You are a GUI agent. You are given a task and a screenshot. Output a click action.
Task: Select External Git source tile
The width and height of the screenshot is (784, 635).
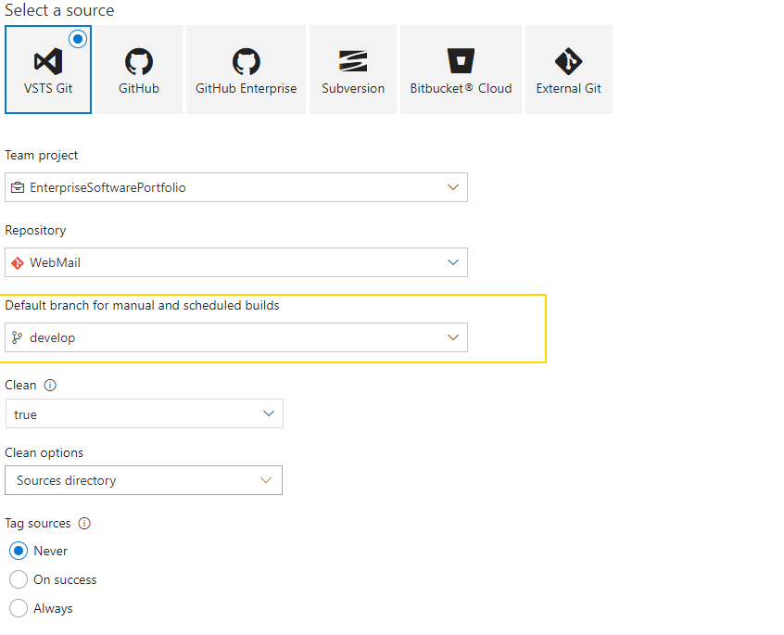pos(569,70)
